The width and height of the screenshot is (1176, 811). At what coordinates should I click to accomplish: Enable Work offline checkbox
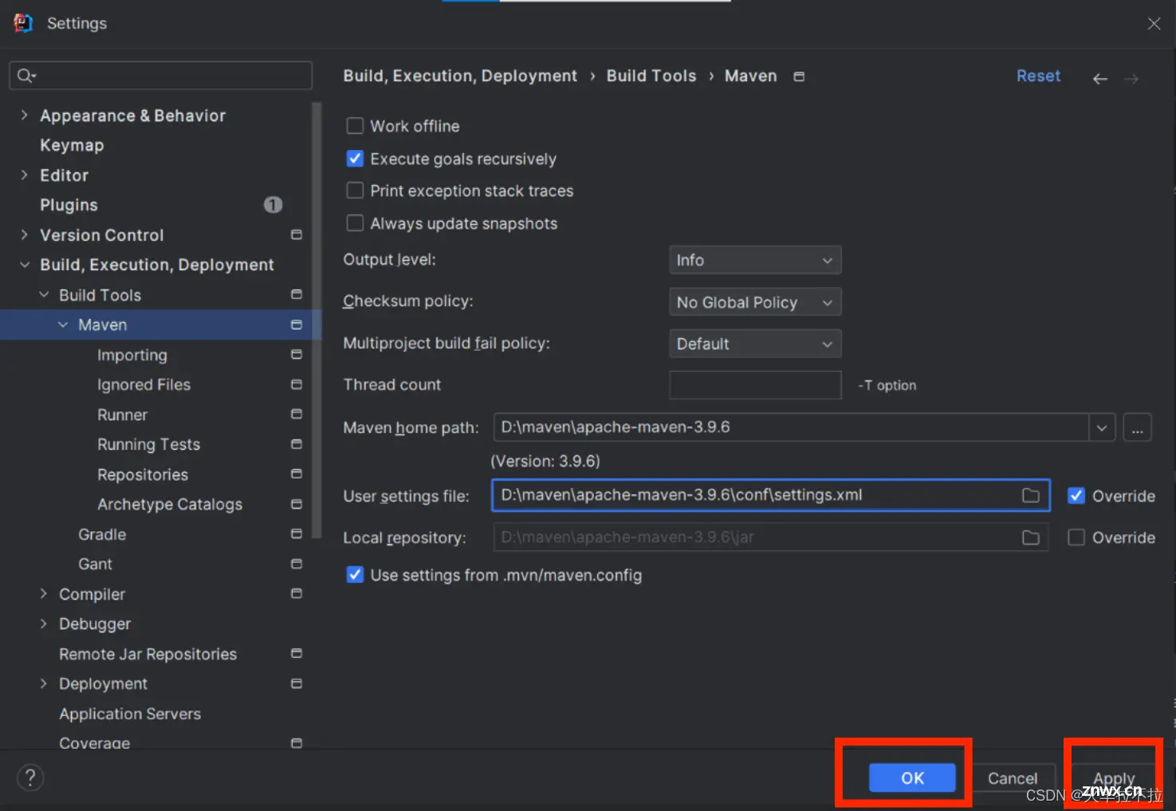[x=355, y=126]
